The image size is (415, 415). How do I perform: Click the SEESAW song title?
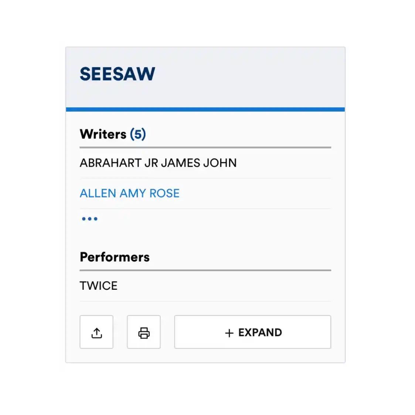click(x=118, y=74)
